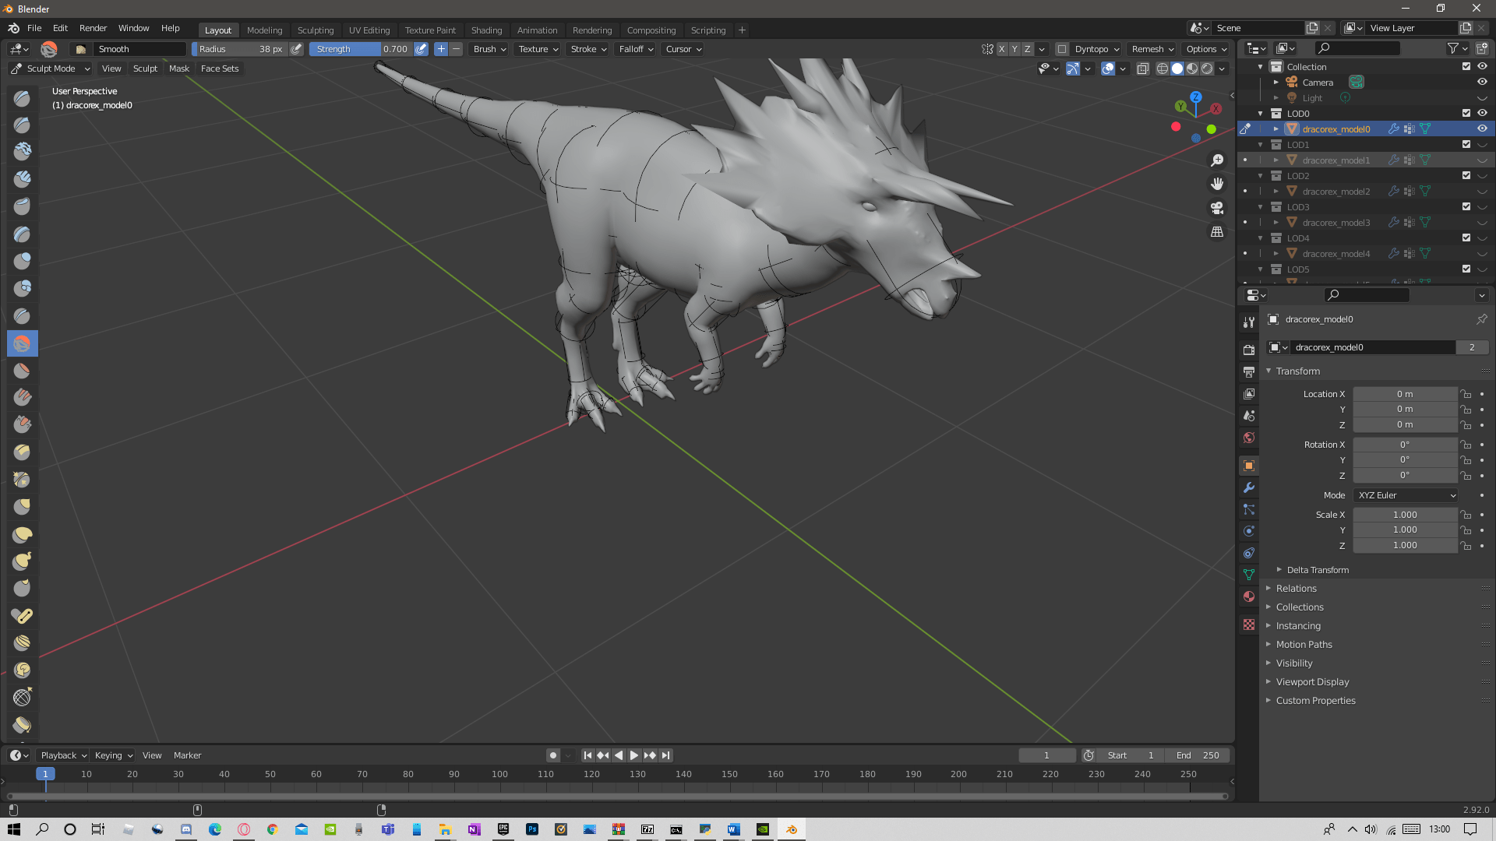Image resolution: width=1496 pixels, height=841 pixels.
Task: Uncheck the LOD2 collection checkbox
Action: pyautogui.click(x=1466, y=176)
